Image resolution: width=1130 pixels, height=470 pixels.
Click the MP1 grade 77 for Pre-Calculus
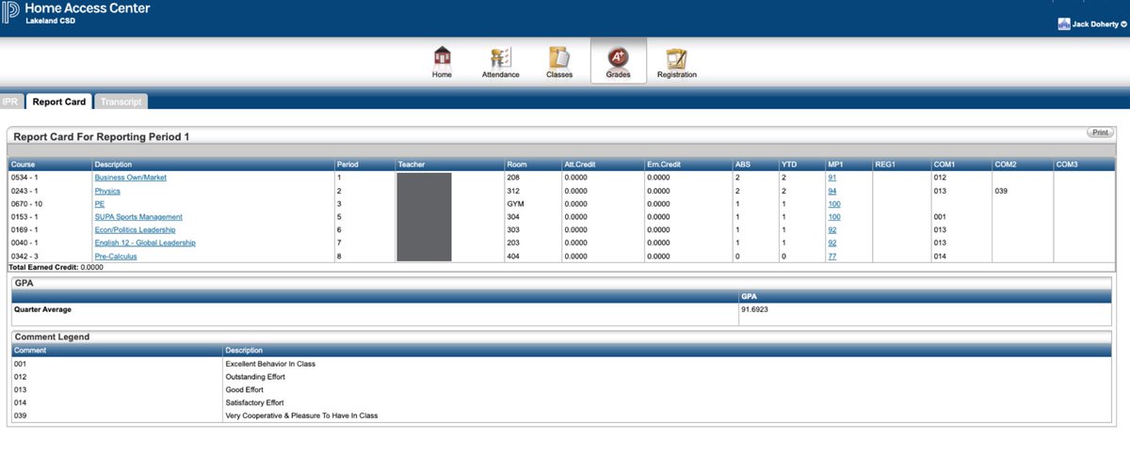[832, 256]
